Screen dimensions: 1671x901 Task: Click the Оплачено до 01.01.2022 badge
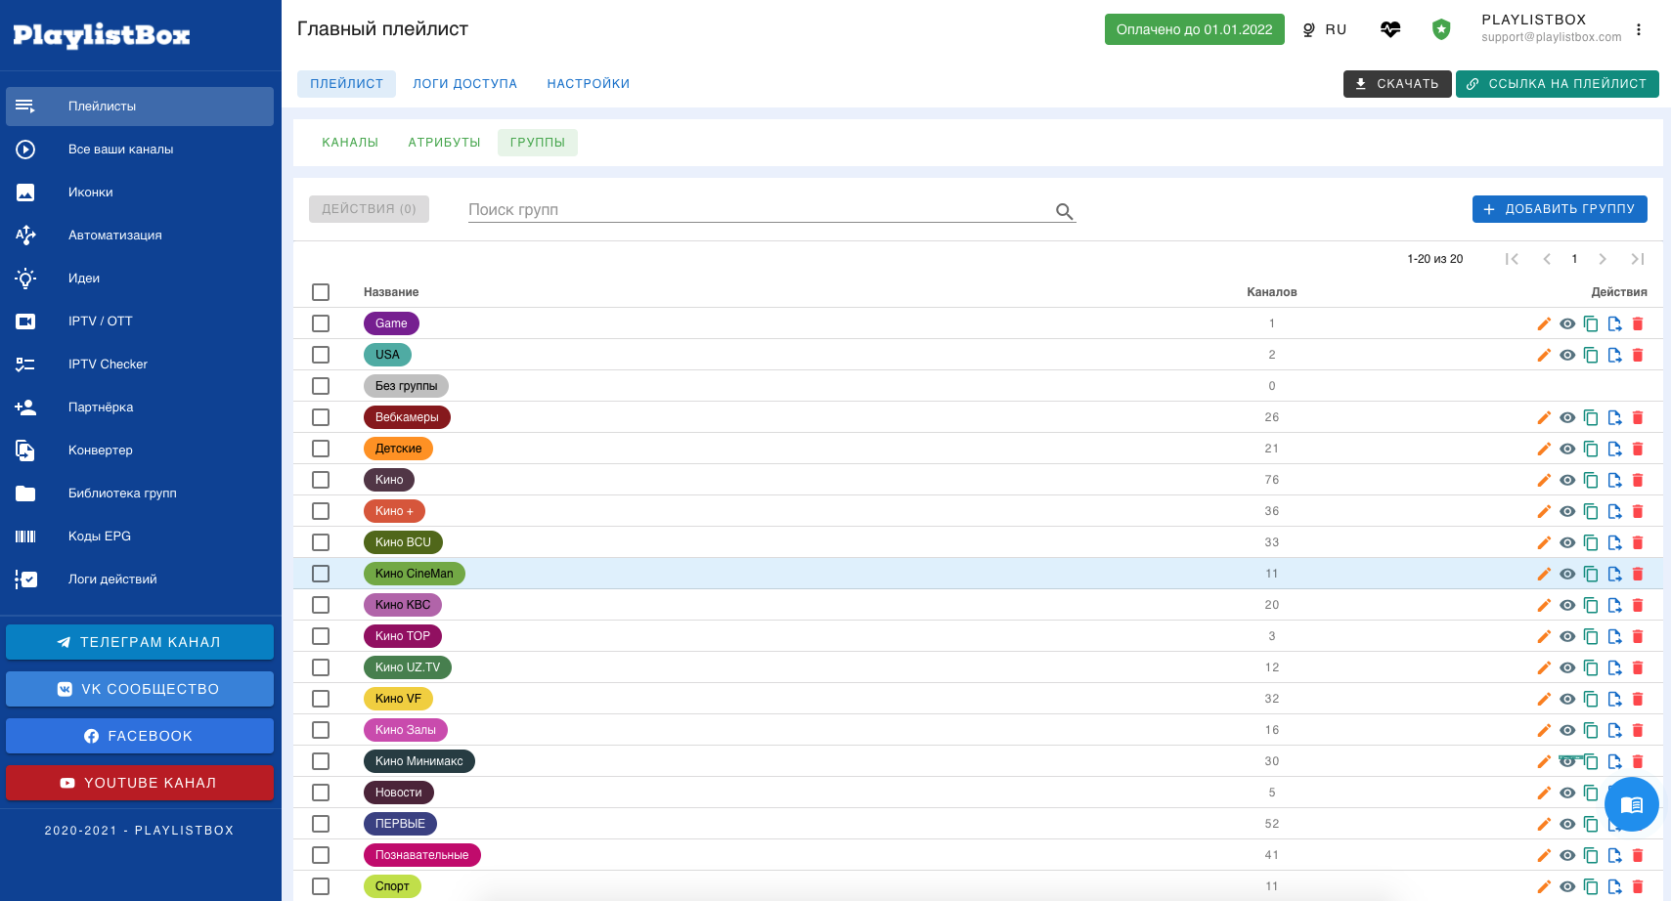click(1195, 29)
